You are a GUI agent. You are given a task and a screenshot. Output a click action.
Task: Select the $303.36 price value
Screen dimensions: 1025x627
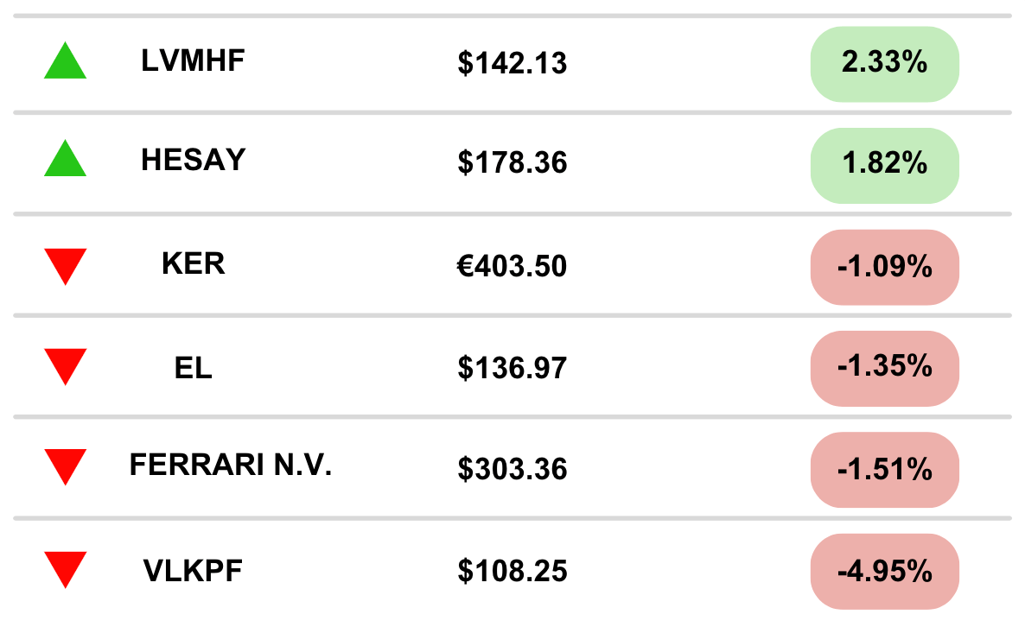(512, 469)
